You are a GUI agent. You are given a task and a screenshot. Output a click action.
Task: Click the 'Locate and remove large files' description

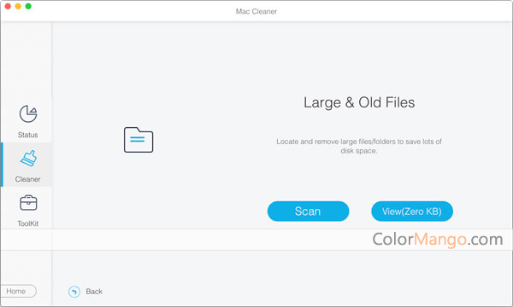pos(359,146)
